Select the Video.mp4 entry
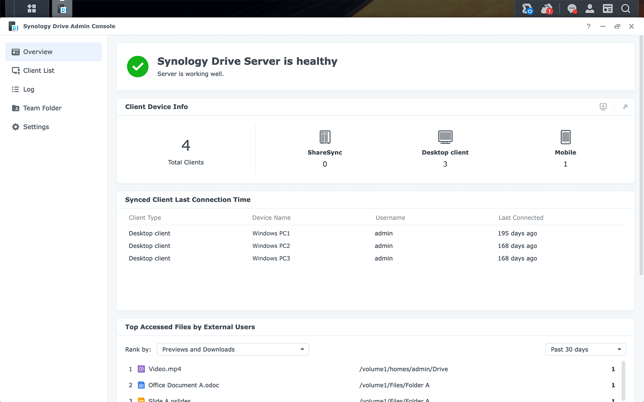 coord(165,369)
